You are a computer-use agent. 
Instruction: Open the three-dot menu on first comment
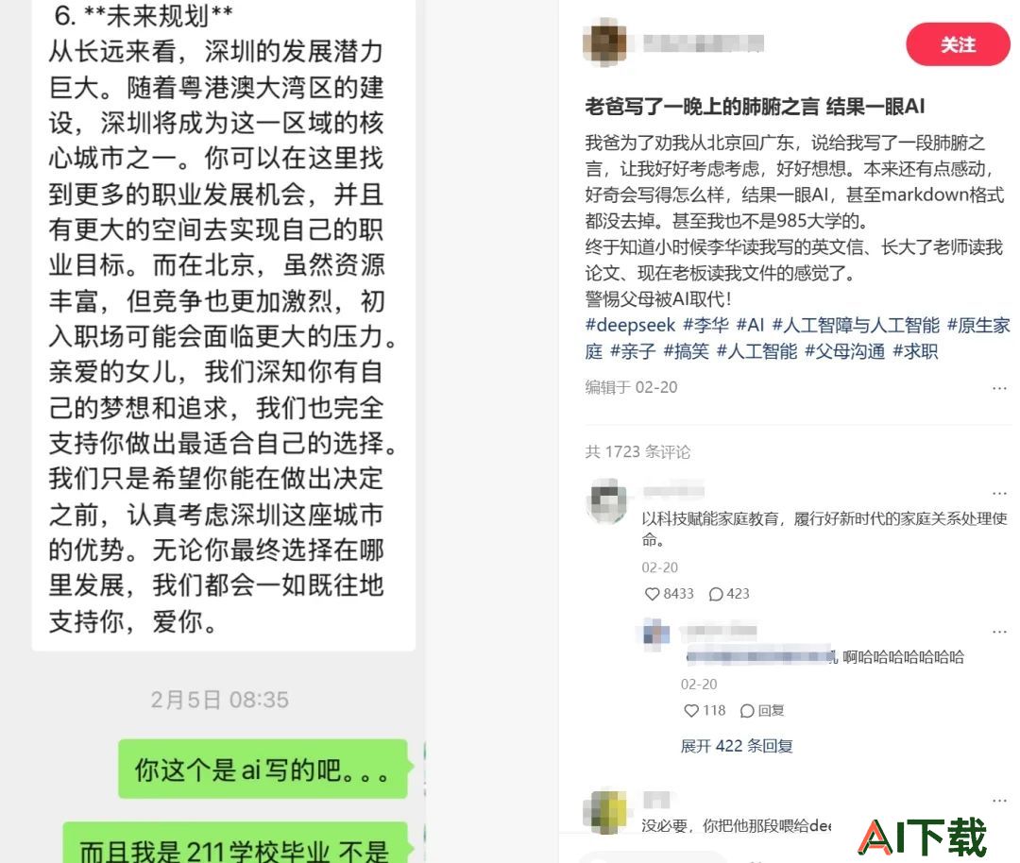pyautogui.click(x=999, y=493)
